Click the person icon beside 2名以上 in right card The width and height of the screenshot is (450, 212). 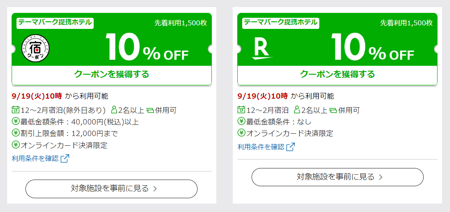(297, 110)
